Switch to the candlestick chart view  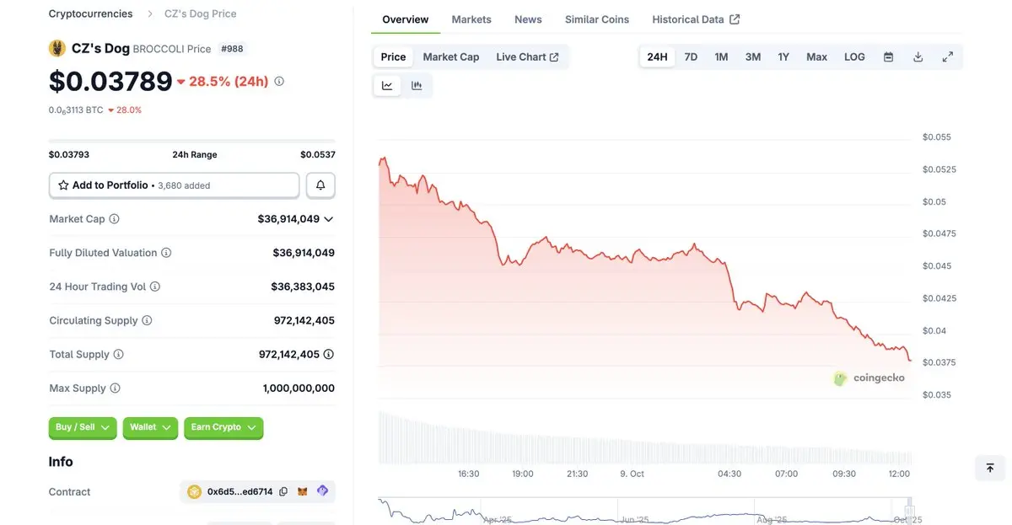[417, 85]
